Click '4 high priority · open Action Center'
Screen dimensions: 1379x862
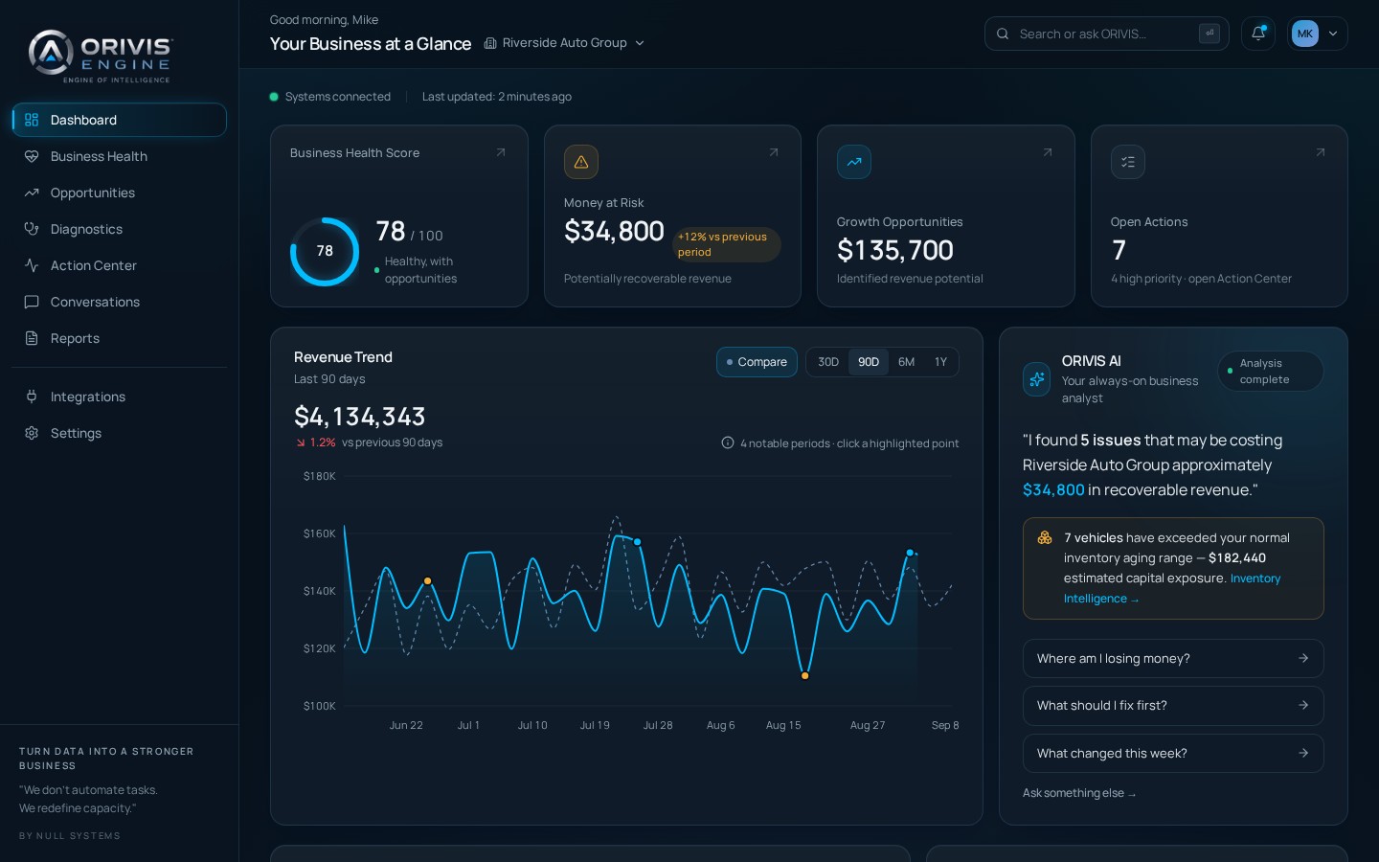(x=1201, y=279)
